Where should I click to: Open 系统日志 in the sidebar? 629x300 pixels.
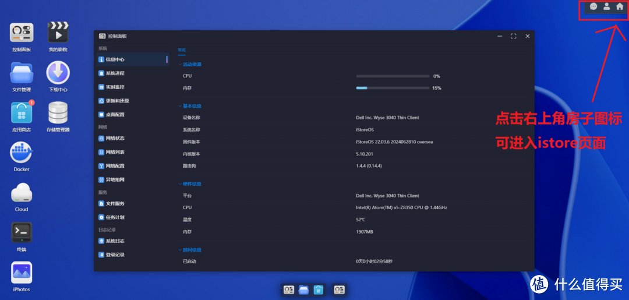pos(114,241)
